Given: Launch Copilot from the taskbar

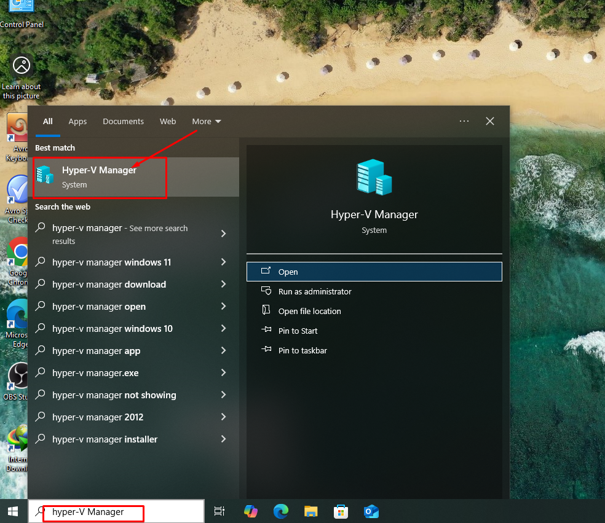Looking at the screenshot, I should pyautogui.click(x=250, y=511).
